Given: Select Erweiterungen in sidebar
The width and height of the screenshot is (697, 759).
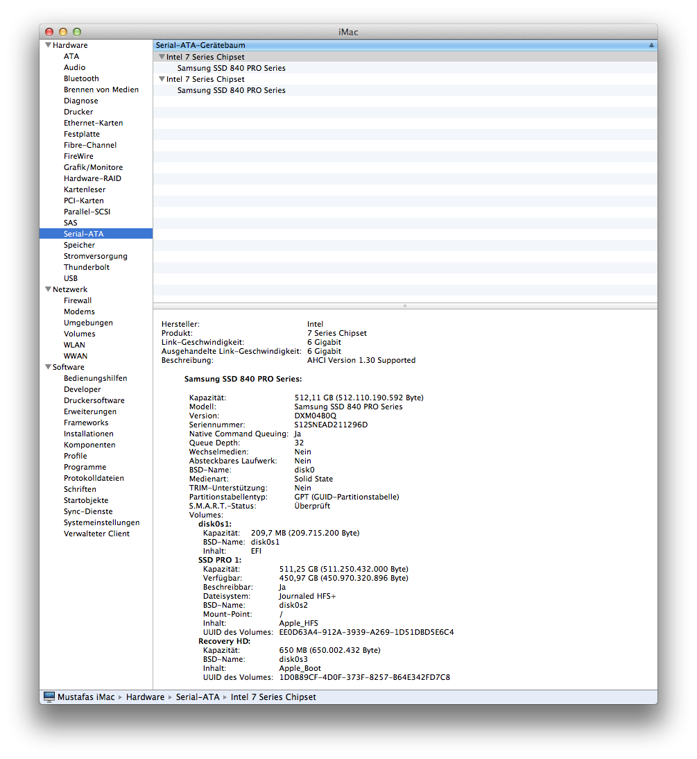Looking at the screenshot, I should tap(90, 412).
